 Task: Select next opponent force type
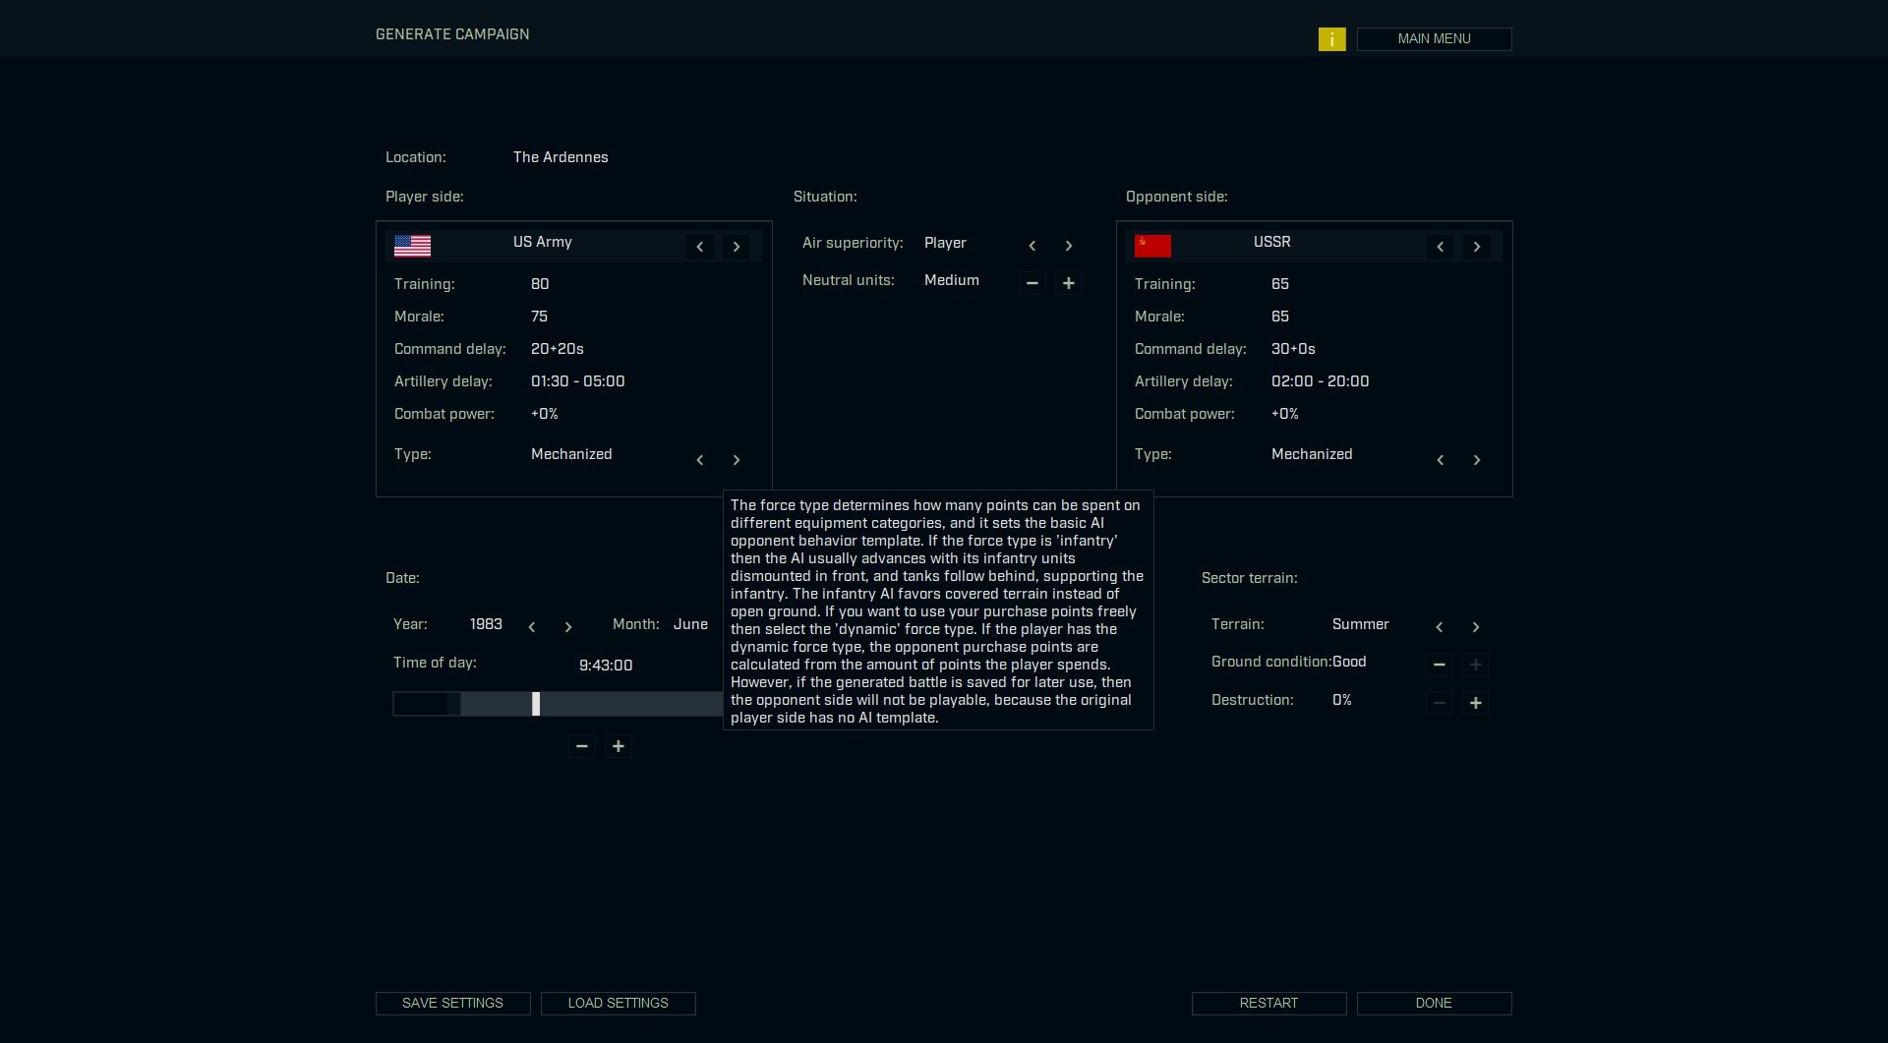[x=1476, y=460]
